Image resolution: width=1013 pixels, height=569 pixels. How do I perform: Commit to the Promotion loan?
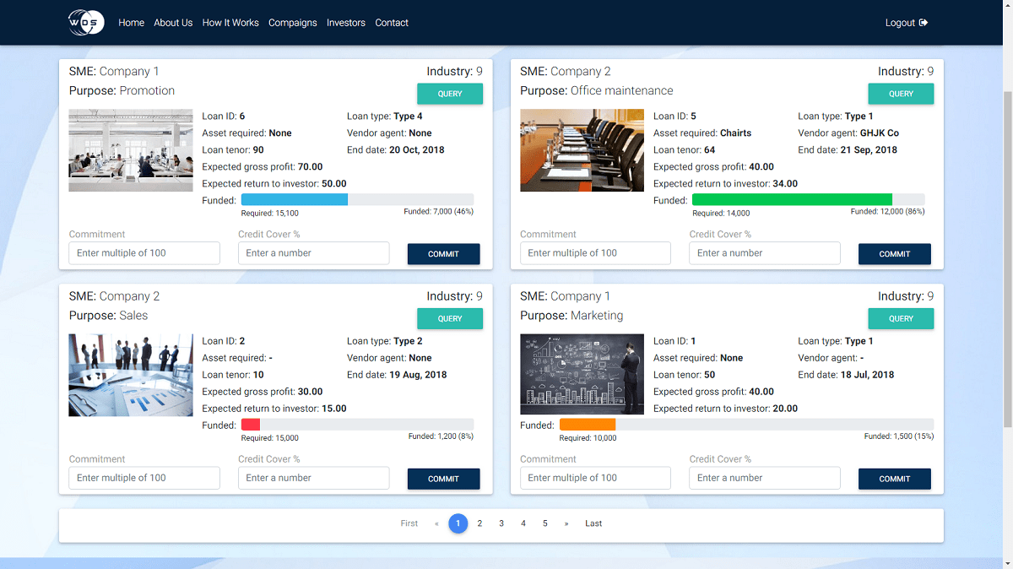443,254
